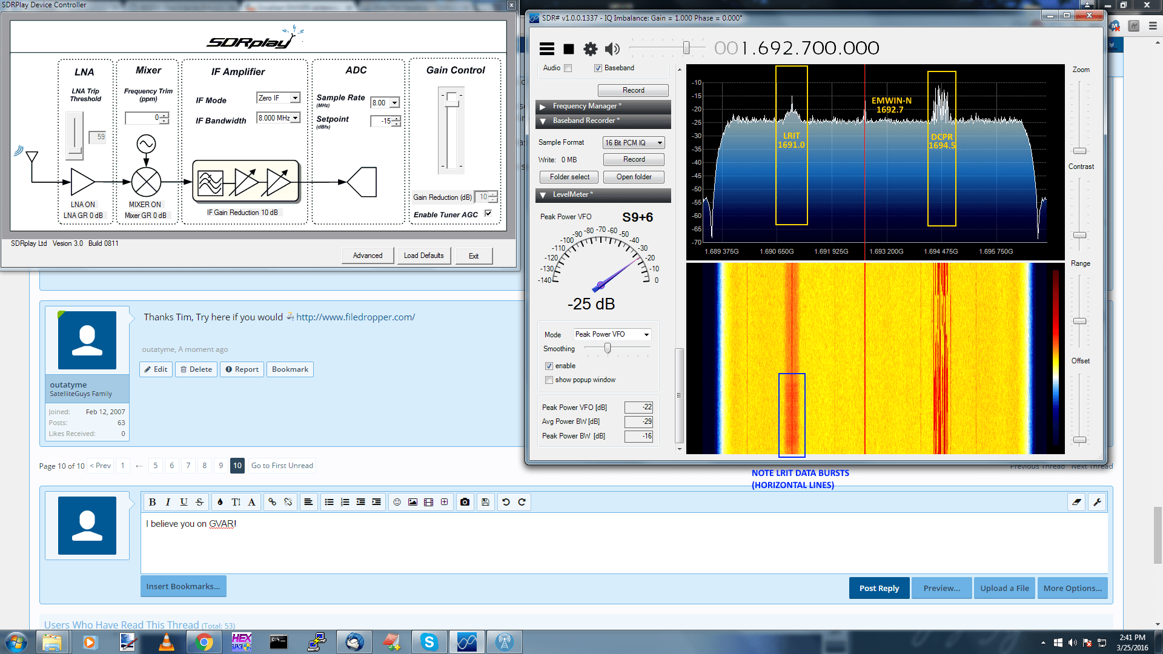The height and width of the screenshot is (654, 1163).
Task: Open the font family tool
Action: (251, 502)
